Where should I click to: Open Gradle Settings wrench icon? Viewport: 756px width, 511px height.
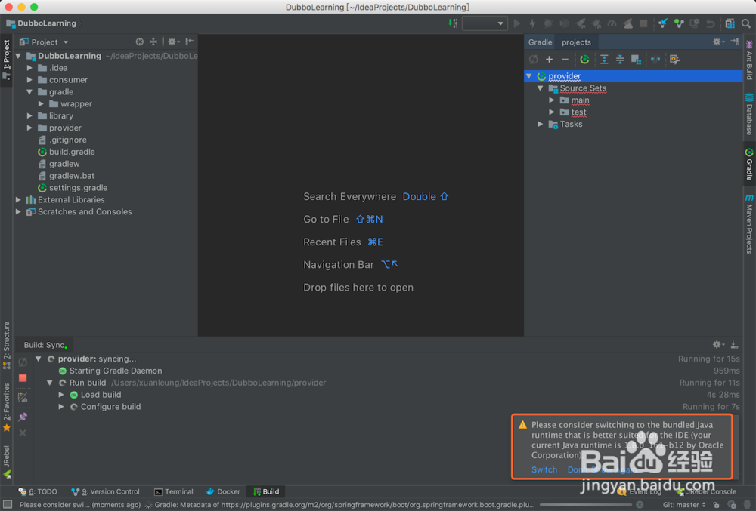(x=674, y=59)
